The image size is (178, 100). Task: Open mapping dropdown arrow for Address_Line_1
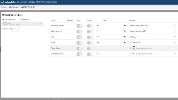[174, 31]
